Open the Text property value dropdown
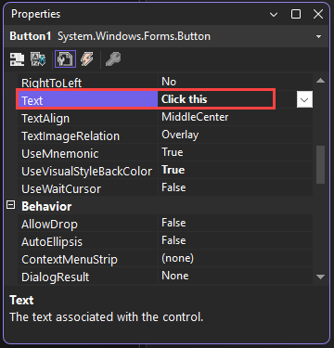Screen dimensions: 334x348 click(x=304, y=99)
